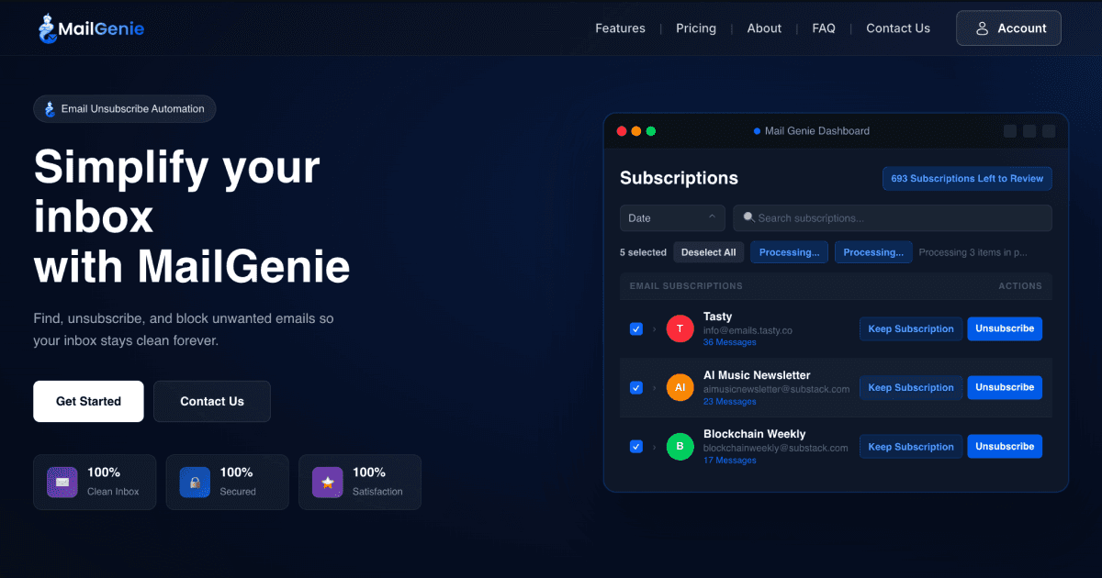Click the ACTIONS column header

(x=1020, y=286)
